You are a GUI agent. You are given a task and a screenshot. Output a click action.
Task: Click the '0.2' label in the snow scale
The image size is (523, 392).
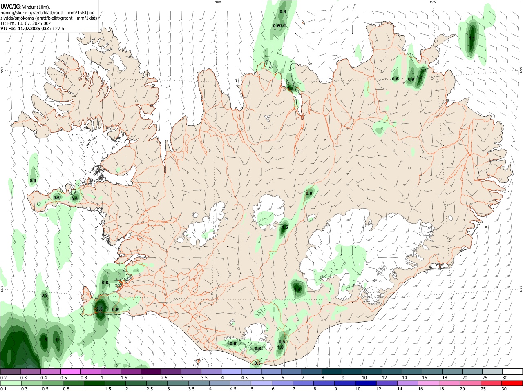pos(3,378)
